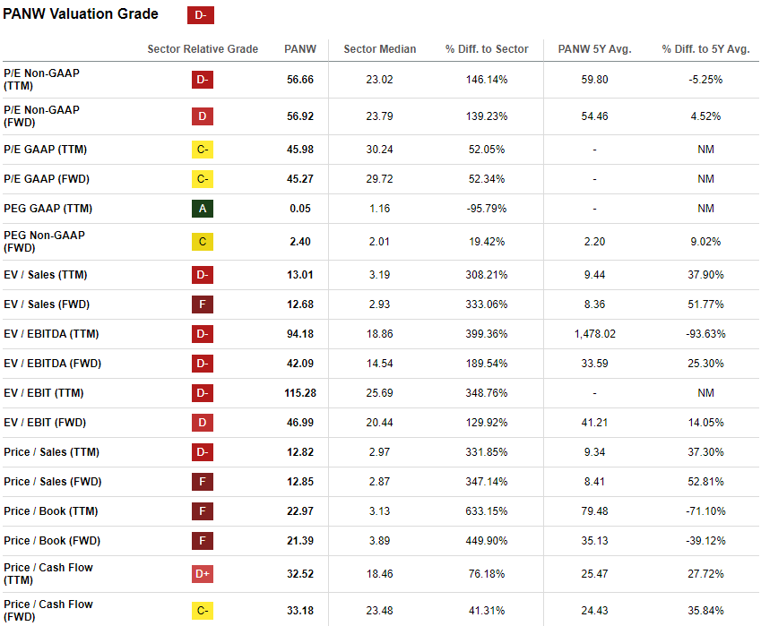Open the P/E Non-GAAP (TTM) metric row label

(41, 79)
